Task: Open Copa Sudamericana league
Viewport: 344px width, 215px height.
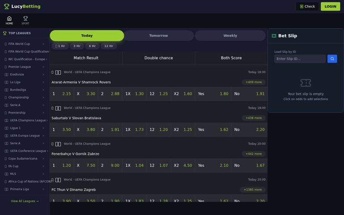Action: tap(24, 159)
